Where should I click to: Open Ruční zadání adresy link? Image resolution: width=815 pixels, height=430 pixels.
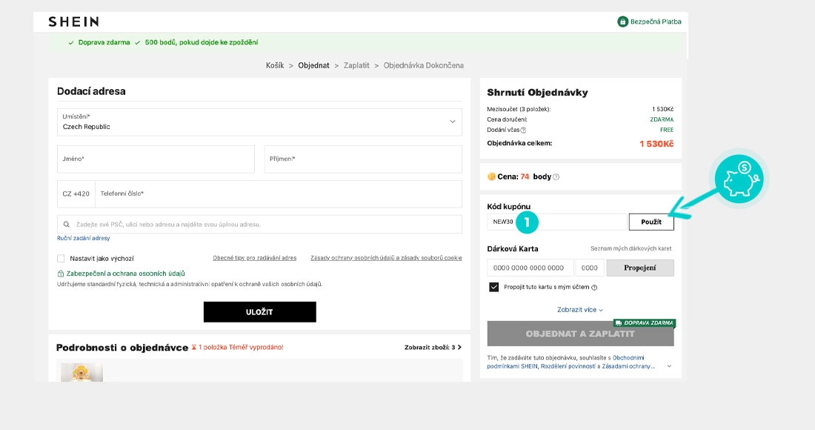coord(83,238)
